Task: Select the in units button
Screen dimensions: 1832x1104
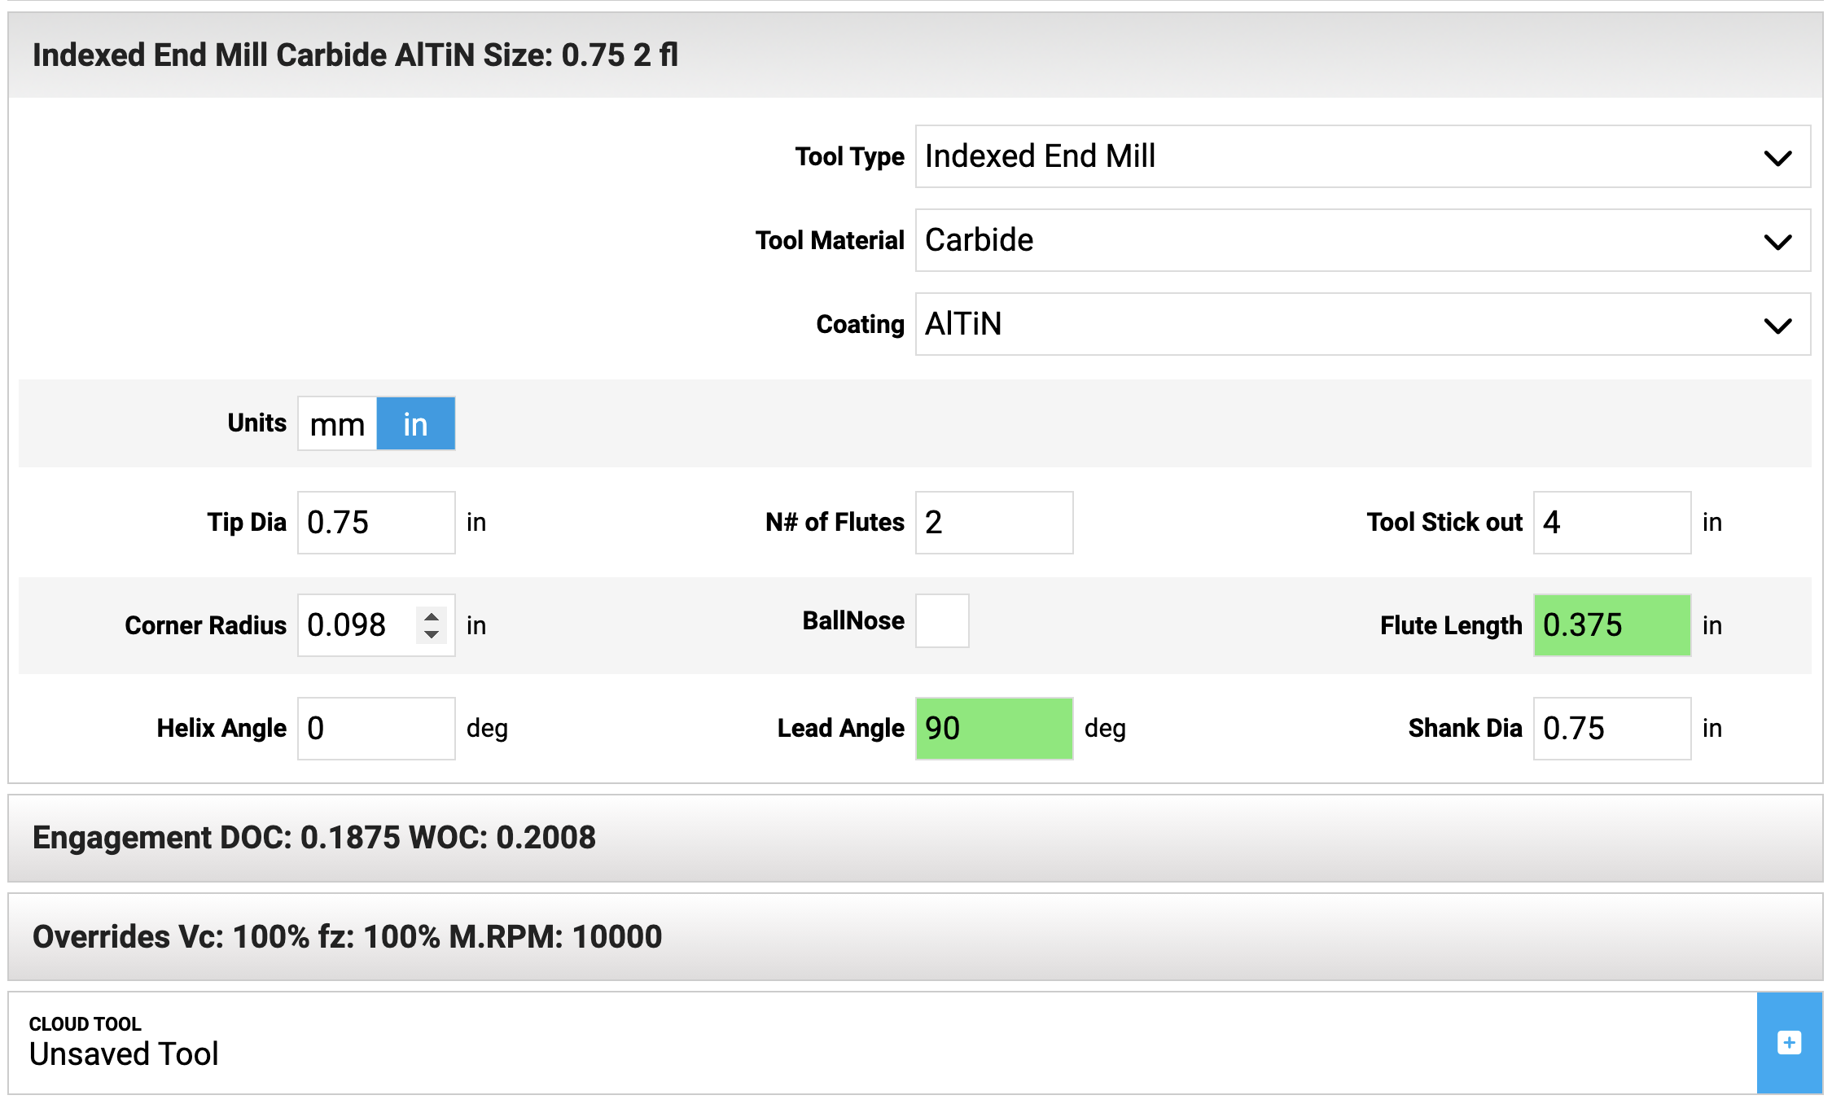Action: 415,424
